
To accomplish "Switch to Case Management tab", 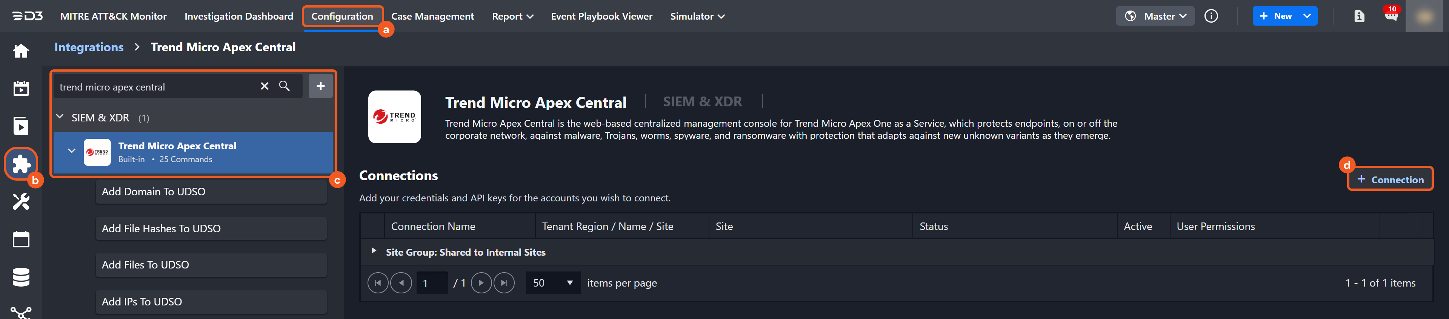I will 432,16.
